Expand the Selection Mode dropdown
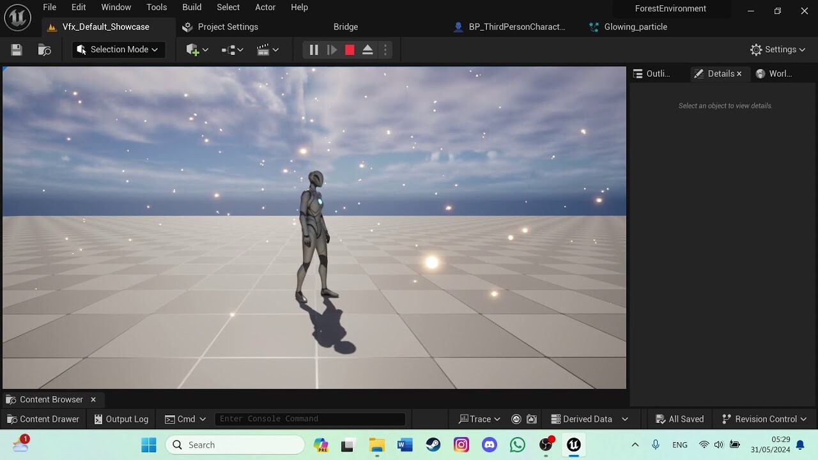This screenshot has height=460, width=818. coord(118,49)
